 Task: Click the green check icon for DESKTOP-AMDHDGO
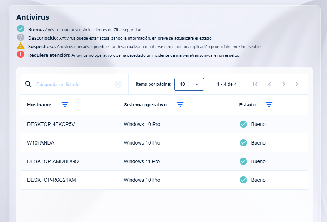tap(243, 161)
